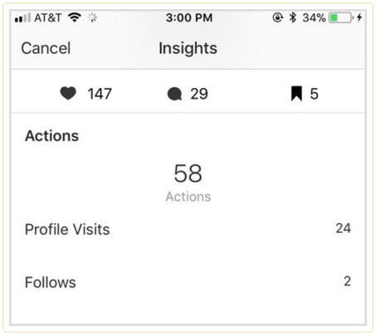376x335 pixels.
Task: Tap the Wi-Fi status icon
Action: point(75,17)
